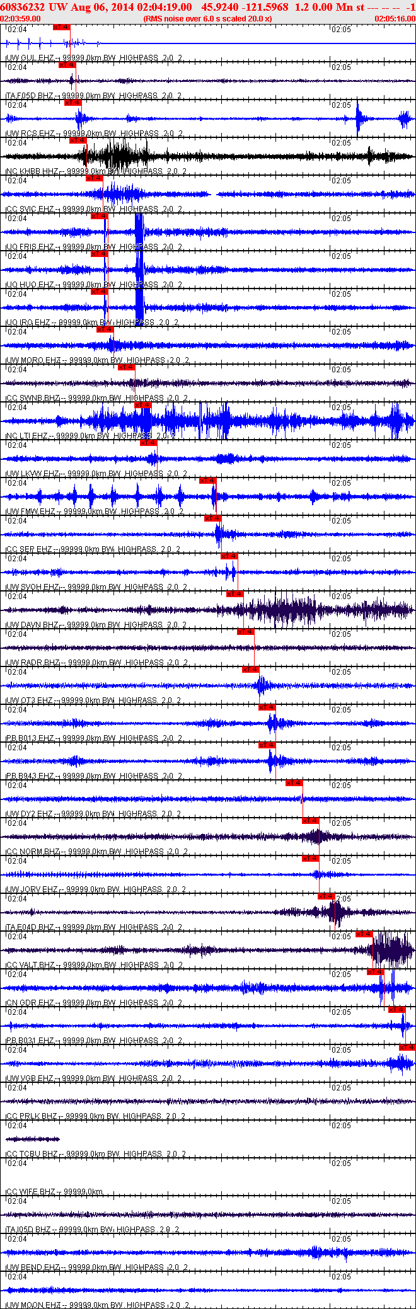
Task: Select the red pick flag on TA F05D trace
Action: click(x=67, y=65)
